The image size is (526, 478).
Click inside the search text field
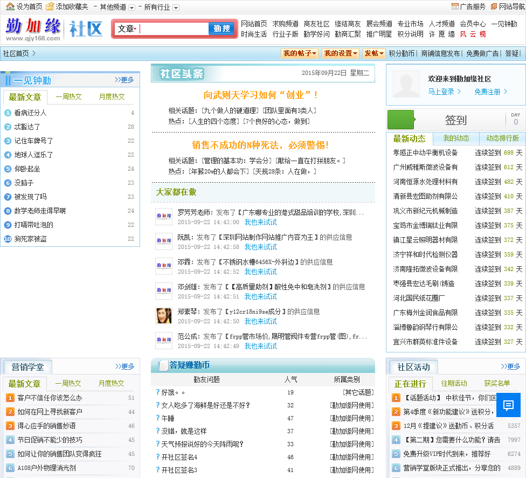(x=172, y=29)
